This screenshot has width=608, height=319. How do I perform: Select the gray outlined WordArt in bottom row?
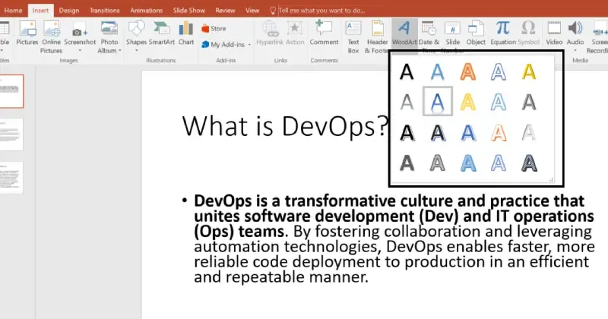(x=438, y=163)
